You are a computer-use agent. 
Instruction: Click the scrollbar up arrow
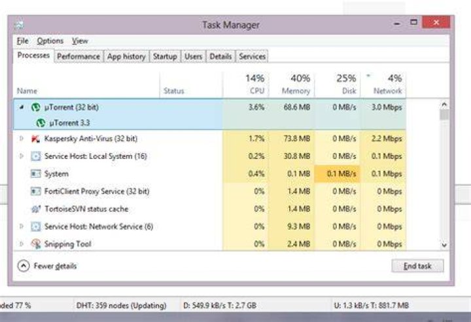(444, 105)
